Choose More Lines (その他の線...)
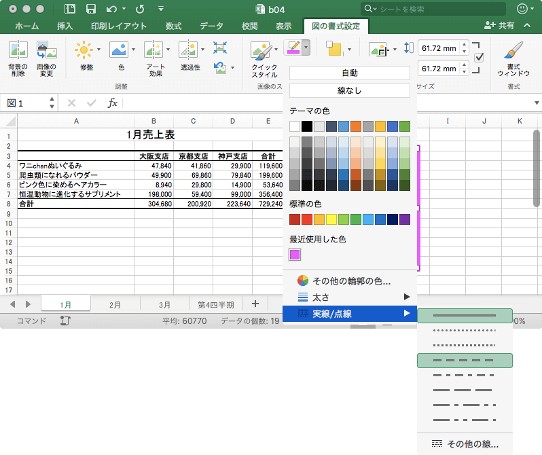Image resolution: width=542 pixels, height=455 pixels. click(465, 443)
